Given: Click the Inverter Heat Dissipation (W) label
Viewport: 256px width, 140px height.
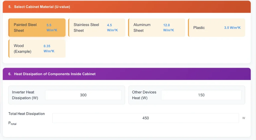Looking at the screenshot, I should 25,95.
